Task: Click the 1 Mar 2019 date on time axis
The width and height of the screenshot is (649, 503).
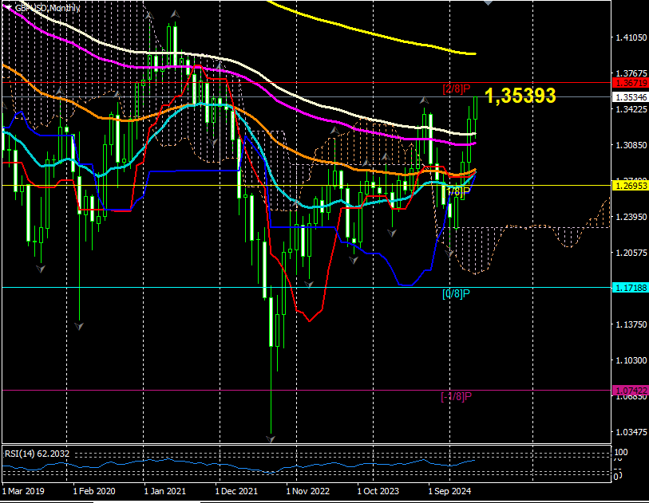Action: pyautogui.click(x=25, y=493)
